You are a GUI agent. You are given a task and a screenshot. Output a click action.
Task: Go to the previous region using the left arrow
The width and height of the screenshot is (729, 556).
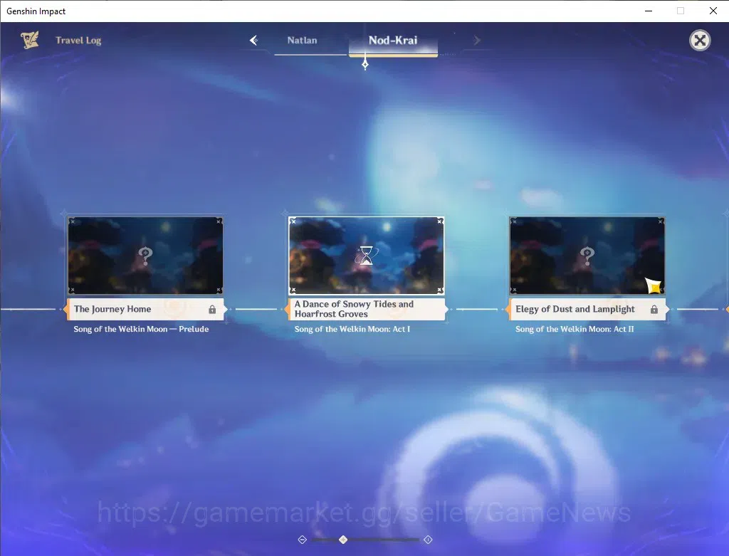point(254,41)
